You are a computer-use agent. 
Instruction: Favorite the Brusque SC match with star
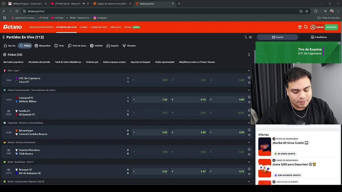(249, 174)
